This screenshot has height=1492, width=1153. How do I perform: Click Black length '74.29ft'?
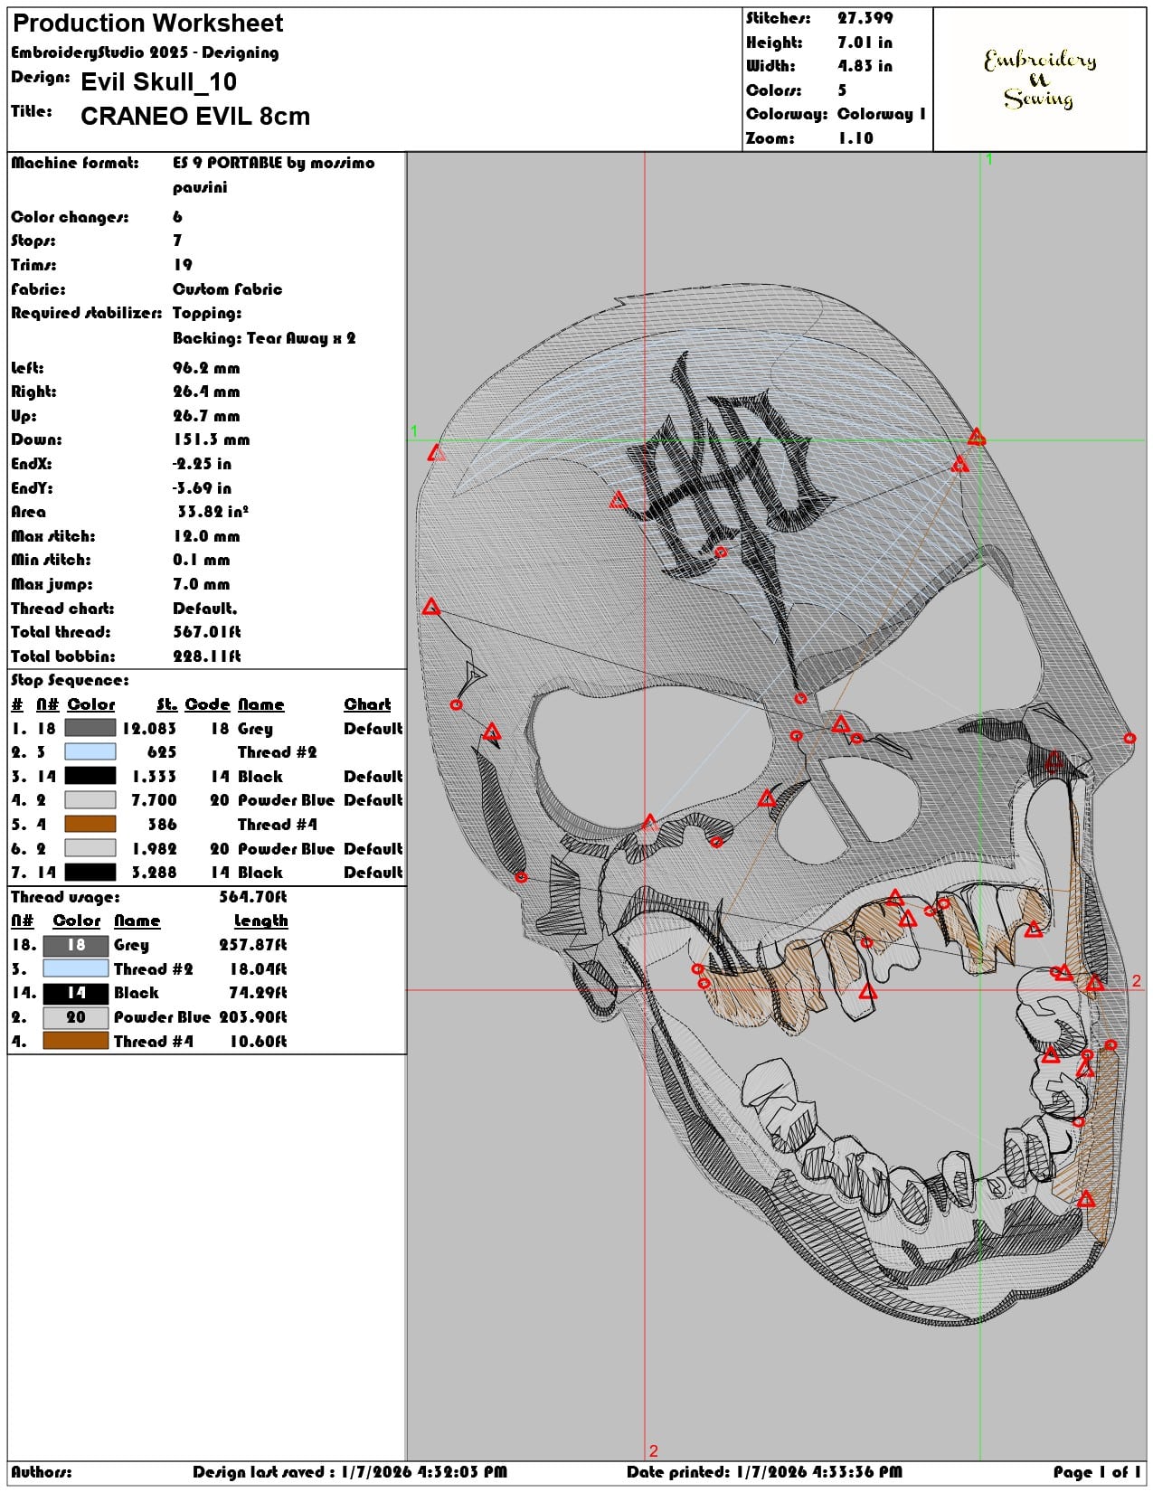point(257,993)
